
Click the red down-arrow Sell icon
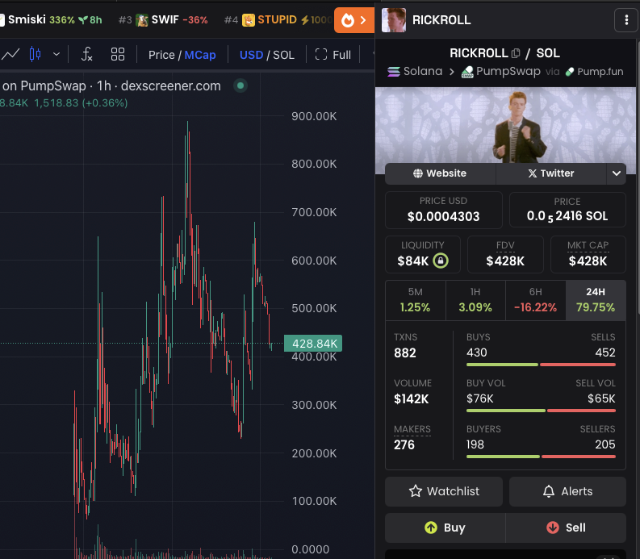click(553, 528)
